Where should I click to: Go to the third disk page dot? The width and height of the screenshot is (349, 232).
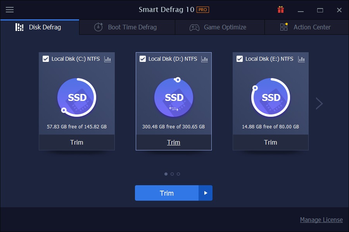(178, 174)
